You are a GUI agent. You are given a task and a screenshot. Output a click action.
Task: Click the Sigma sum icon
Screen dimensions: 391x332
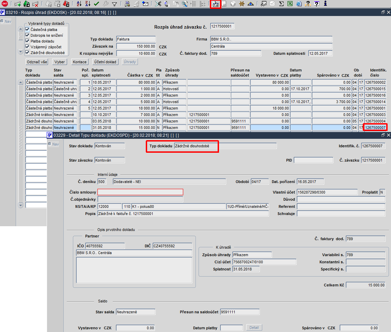pyautogui.click(x=281, y=4)
